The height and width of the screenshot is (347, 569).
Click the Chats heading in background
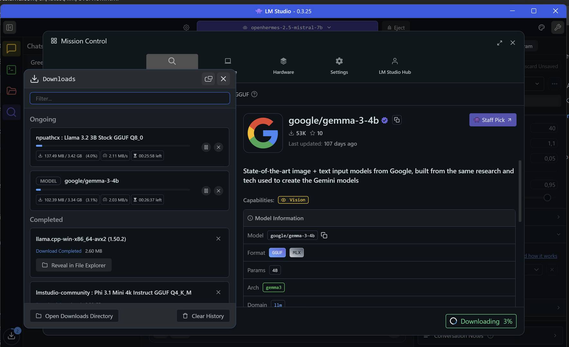[35, 46]
